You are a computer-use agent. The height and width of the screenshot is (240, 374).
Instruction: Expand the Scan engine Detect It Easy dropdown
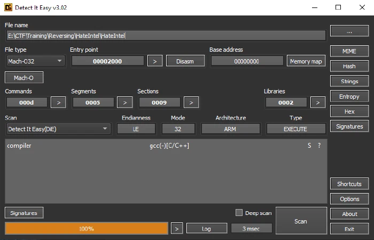59,129
